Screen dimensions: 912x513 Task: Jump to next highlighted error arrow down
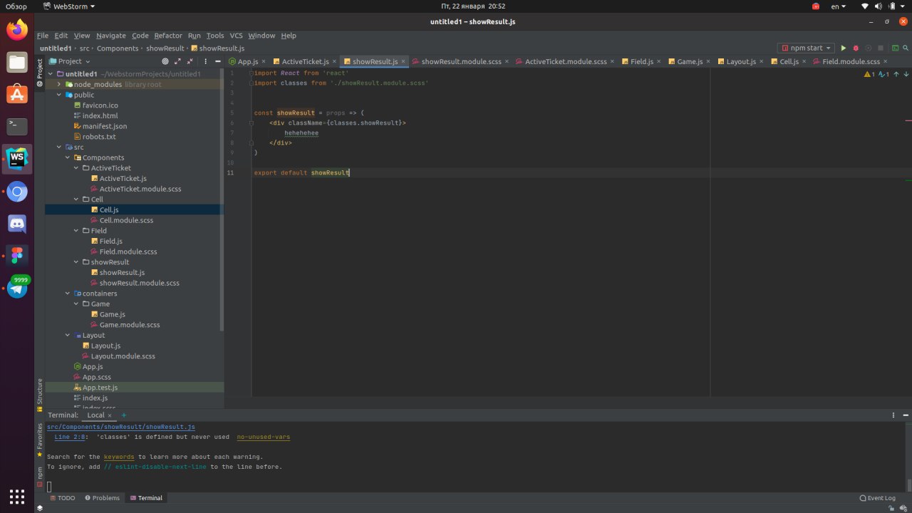905,73
